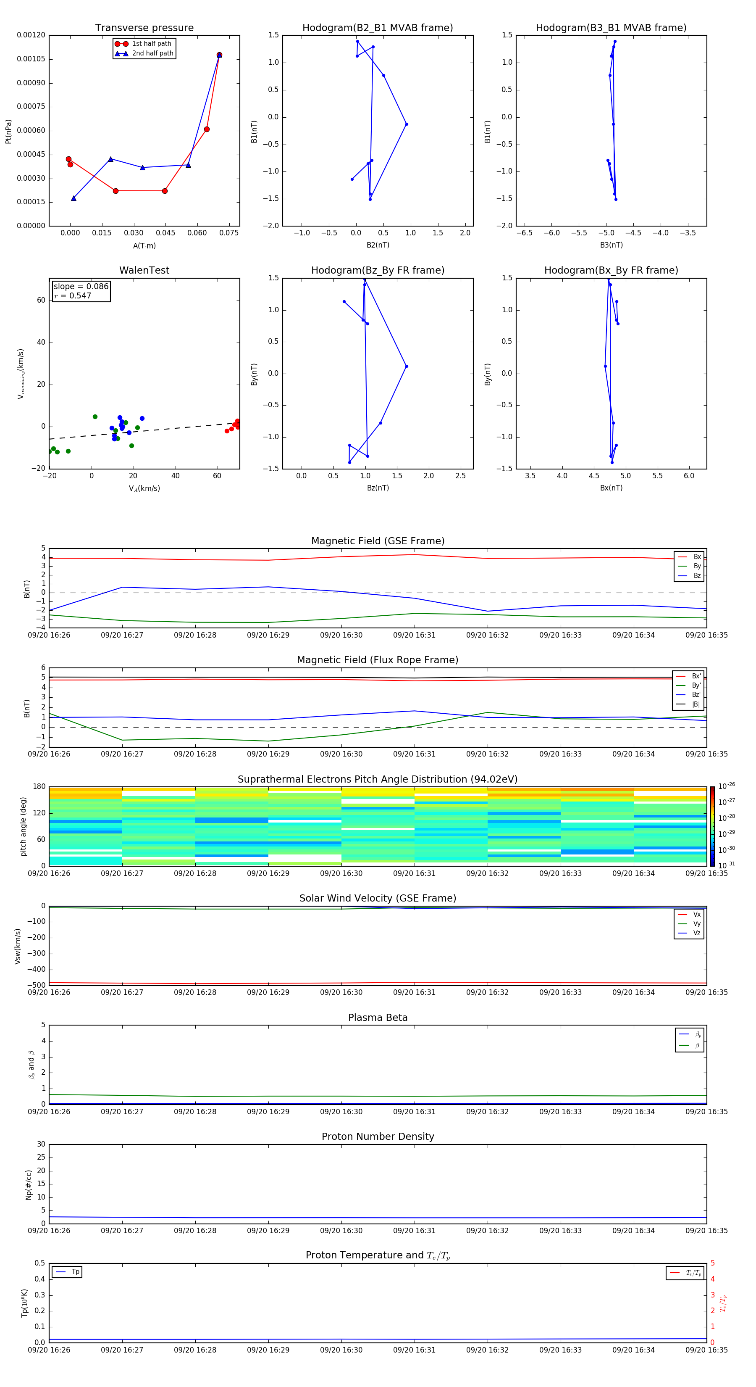Click "09/20 16:35" under the GSE Magnetic Field plot
The image size is (756, 1387).
pyautogui.click(x=706, y=635)
